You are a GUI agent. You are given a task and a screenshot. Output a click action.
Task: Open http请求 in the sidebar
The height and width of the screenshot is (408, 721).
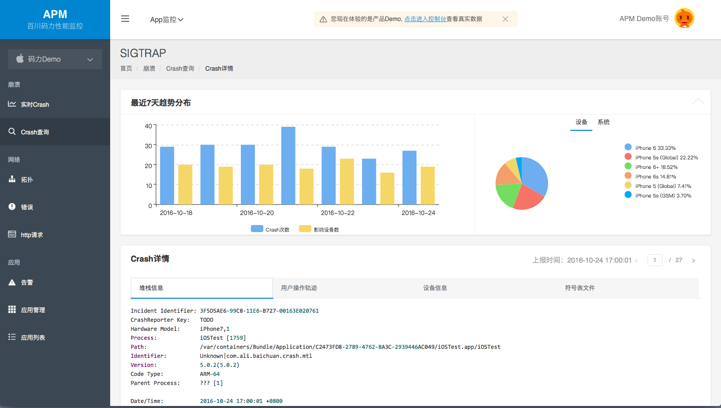[x=55, y=235]
